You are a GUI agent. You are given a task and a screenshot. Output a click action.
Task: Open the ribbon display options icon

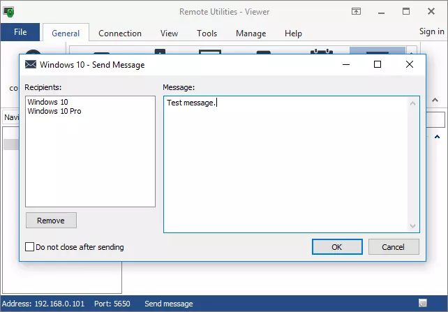pos(356,12)
